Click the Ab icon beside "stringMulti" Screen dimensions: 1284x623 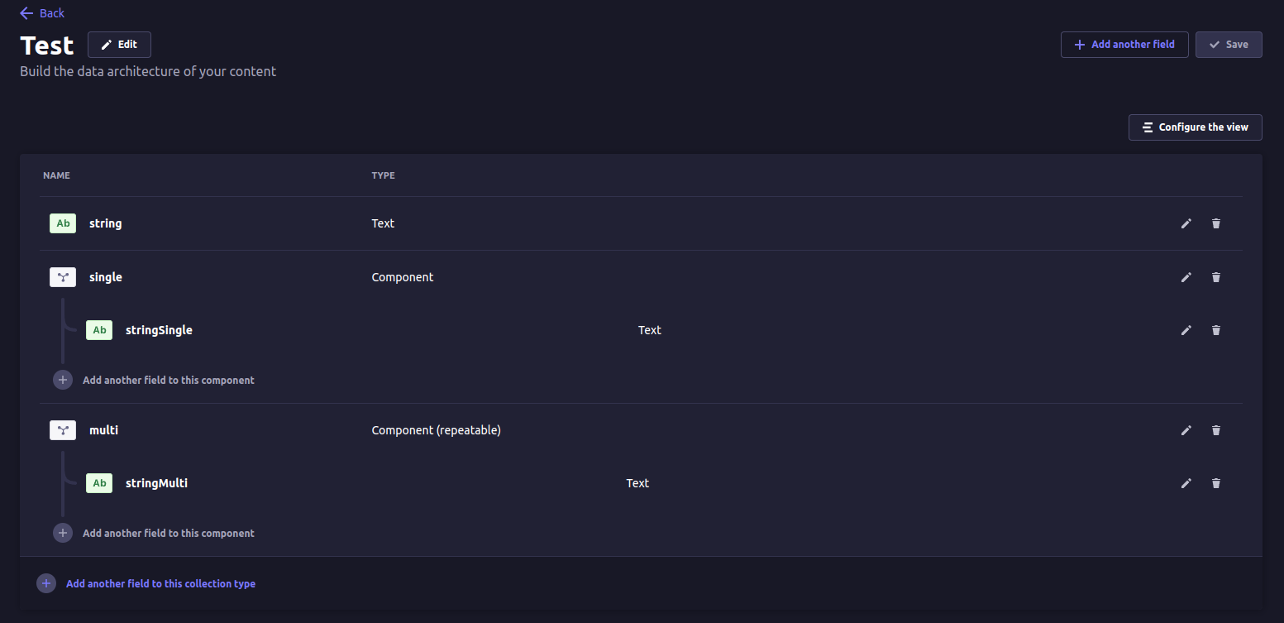[99, 482]
